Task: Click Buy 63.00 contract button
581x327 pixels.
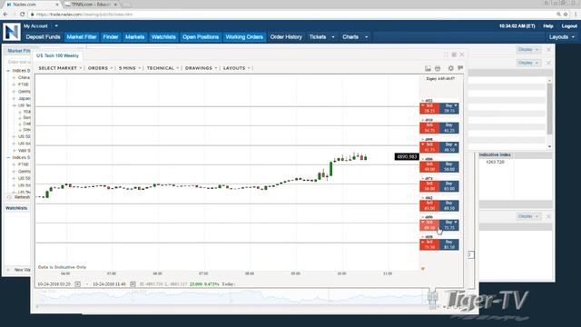Action: click(x=449, y=186)
